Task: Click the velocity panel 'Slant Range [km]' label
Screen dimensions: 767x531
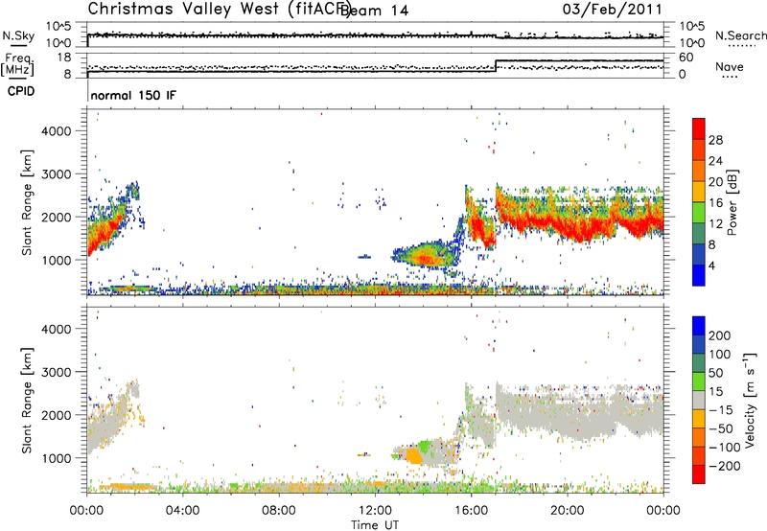Action: pos(27,400)
